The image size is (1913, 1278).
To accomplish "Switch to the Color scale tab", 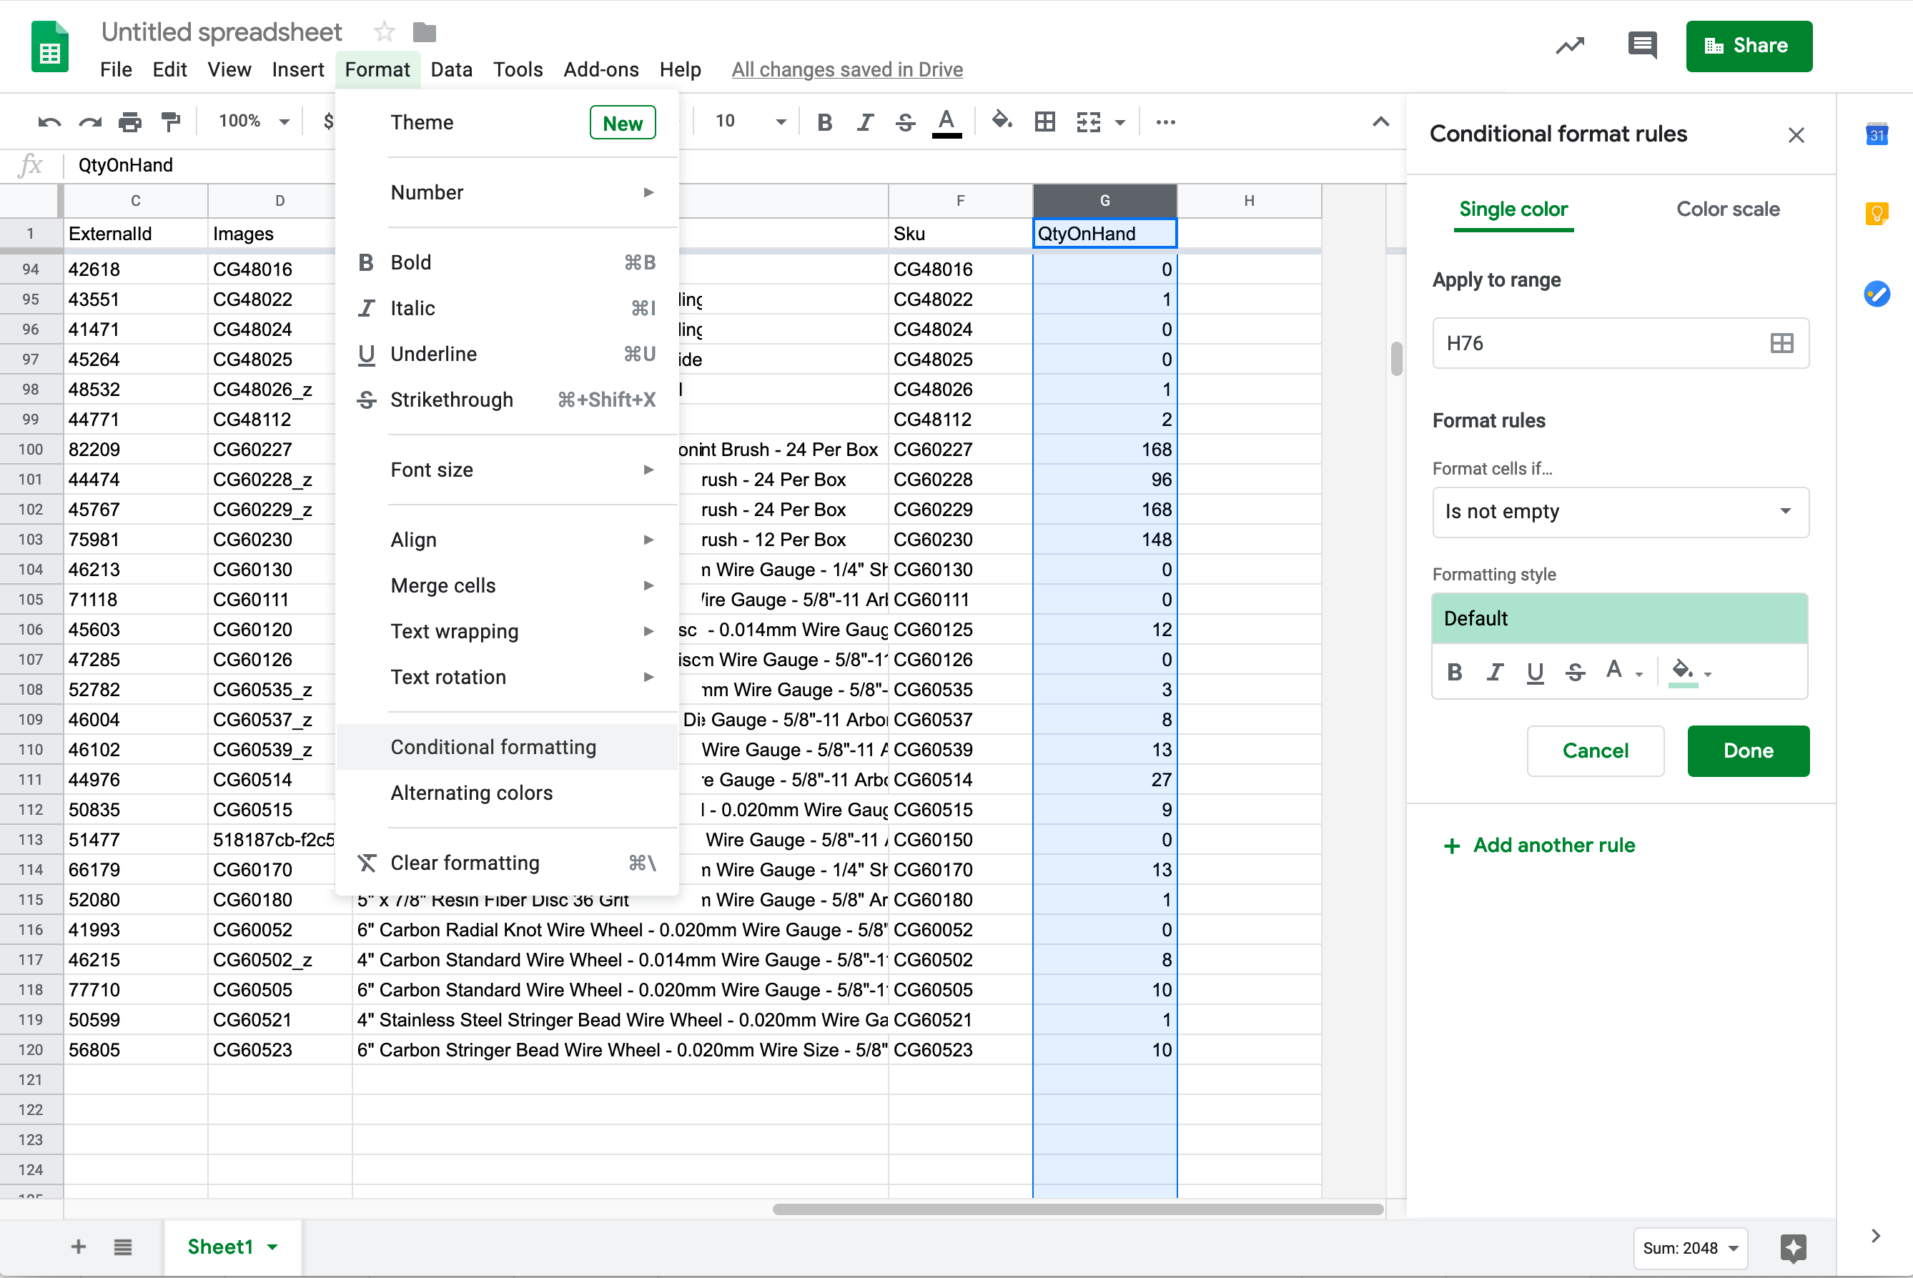I will pyautogui.click(x=1727, y=209).
